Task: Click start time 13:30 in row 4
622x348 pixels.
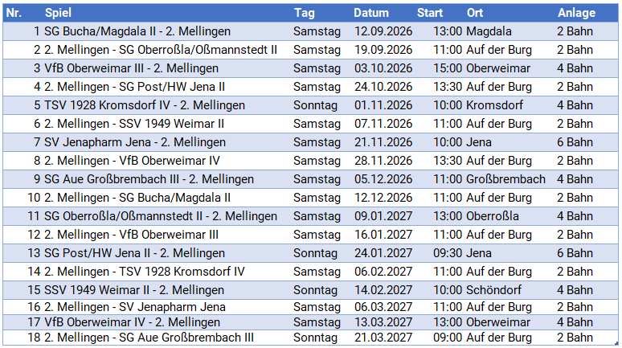Action: 448,87
